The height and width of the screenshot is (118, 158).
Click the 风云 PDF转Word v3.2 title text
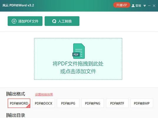tap(18, 5)
